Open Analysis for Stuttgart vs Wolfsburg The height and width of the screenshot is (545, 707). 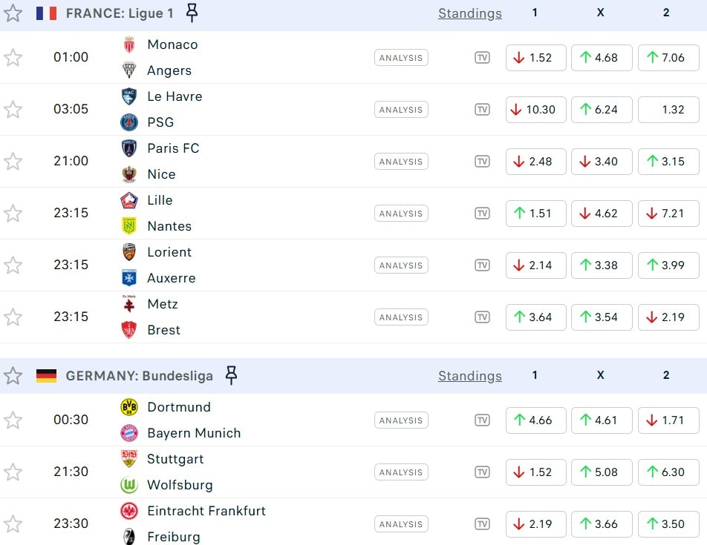coord(401,472)
